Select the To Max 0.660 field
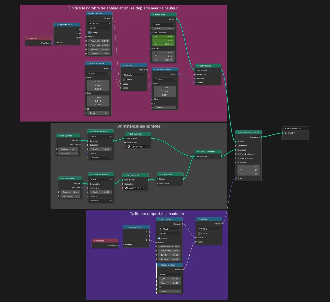The image size is (330, 302). tap(169, 259)
